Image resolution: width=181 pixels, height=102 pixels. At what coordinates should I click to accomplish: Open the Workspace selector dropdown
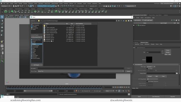point(169,3)
